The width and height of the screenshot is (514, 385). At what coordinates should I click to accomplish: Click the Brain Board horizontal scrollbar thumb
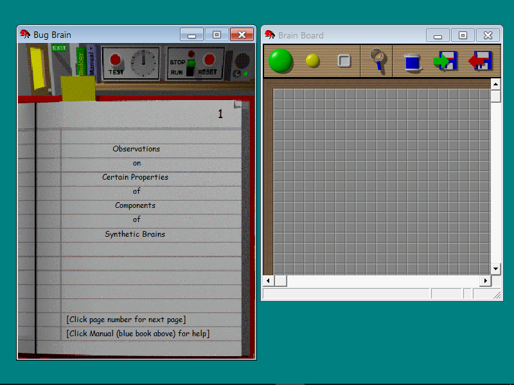click(x=281, y=280)
